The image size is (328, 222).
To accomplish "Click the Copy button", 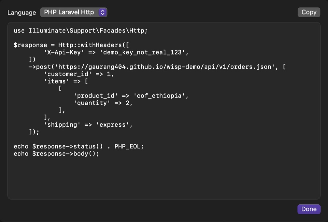I will tap(309, 12).
